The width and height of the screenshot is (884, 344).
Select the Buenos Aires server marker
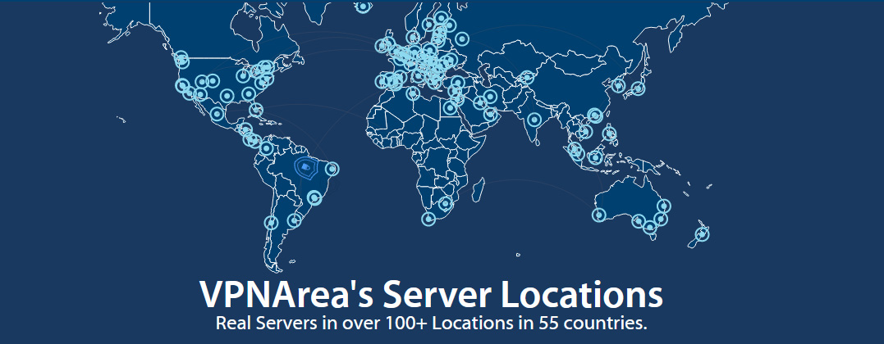294,220
